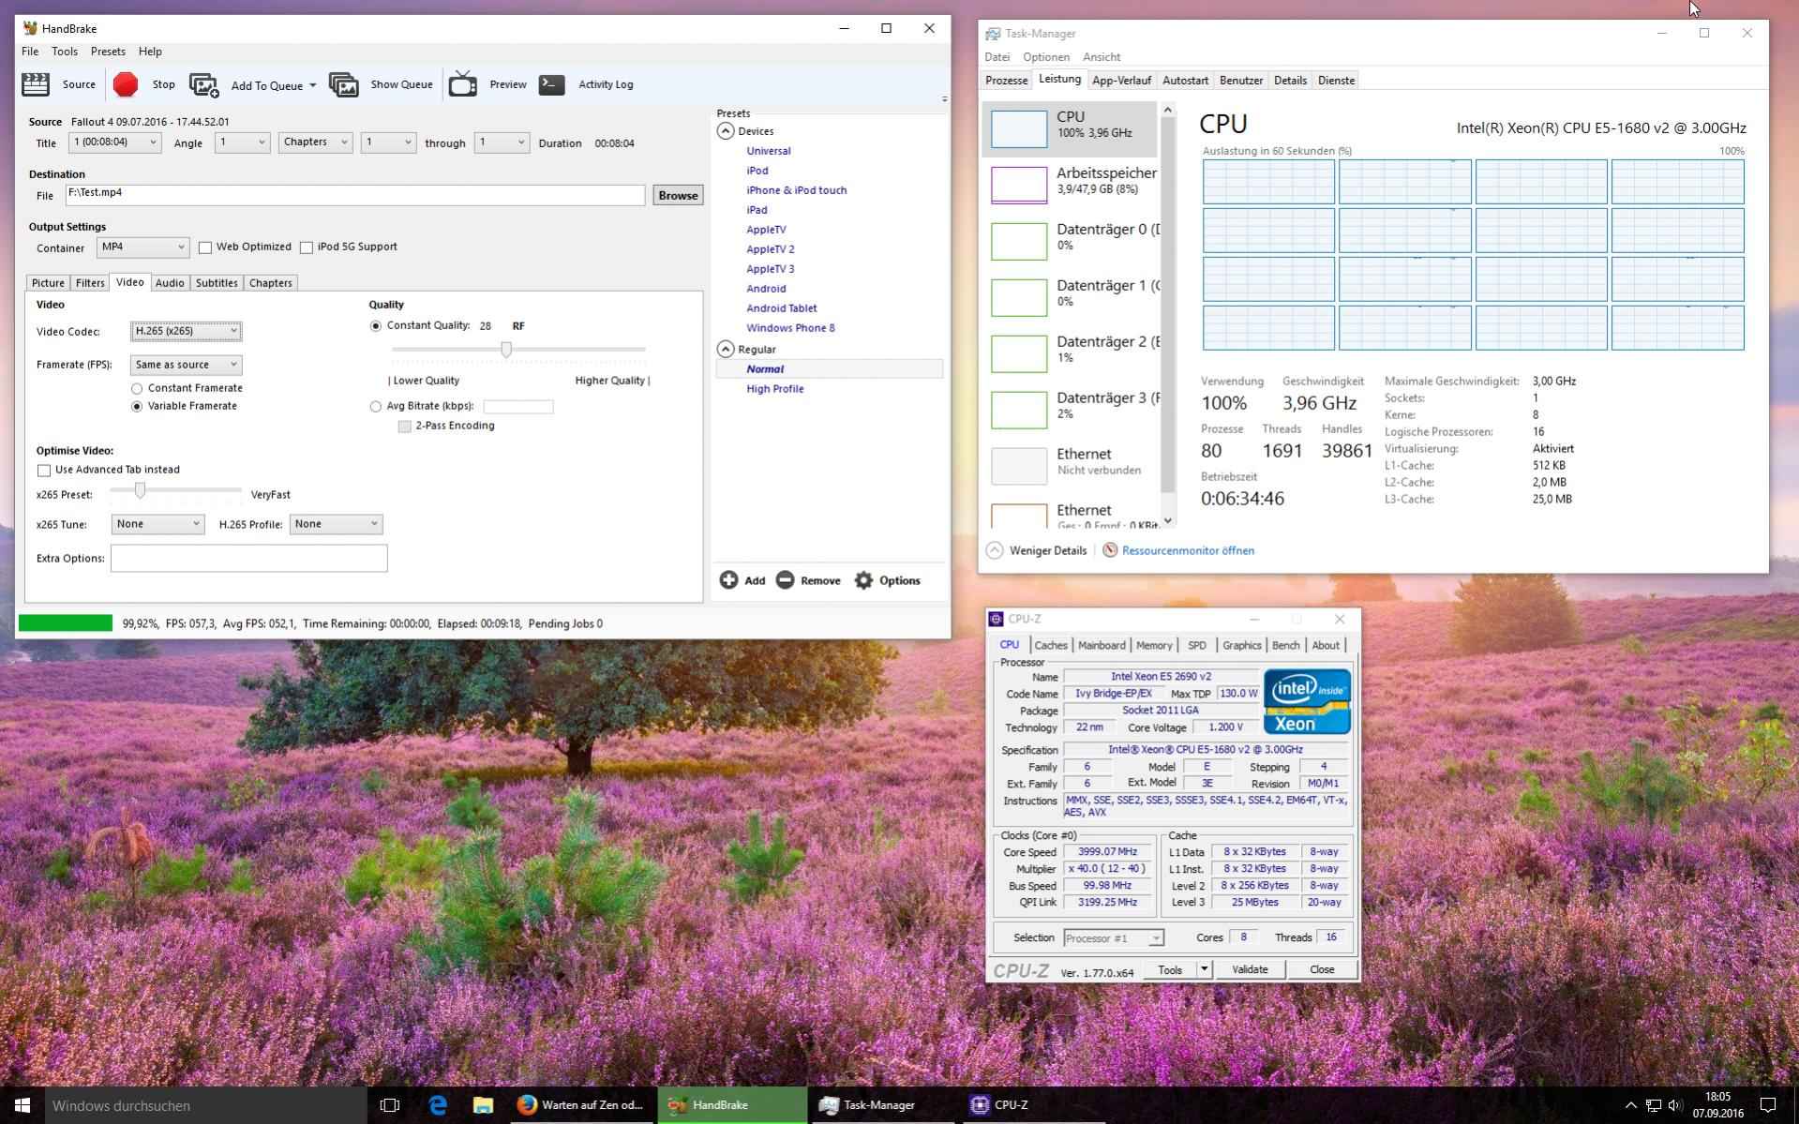Screen dimensions: 1799x1124
Task: Click the Preview TV icon
Action: tap(462, 84)
